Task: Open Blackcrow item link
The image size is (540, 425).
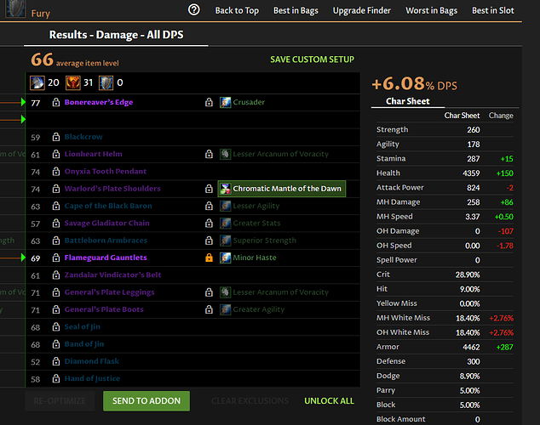Action: 83,137
